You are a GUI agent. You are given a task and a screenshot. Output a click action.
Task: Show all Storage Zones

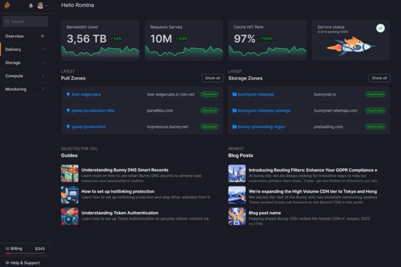point(379,78)
